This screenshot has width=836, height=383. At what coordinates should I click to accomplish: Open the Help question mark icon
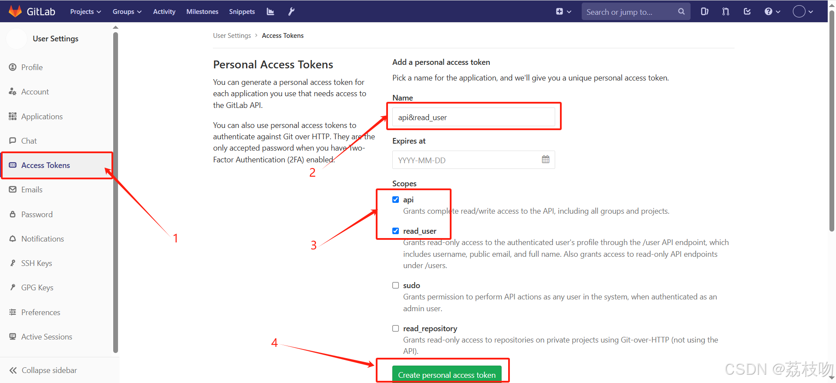pyautogui.click(x=769, y=12)
